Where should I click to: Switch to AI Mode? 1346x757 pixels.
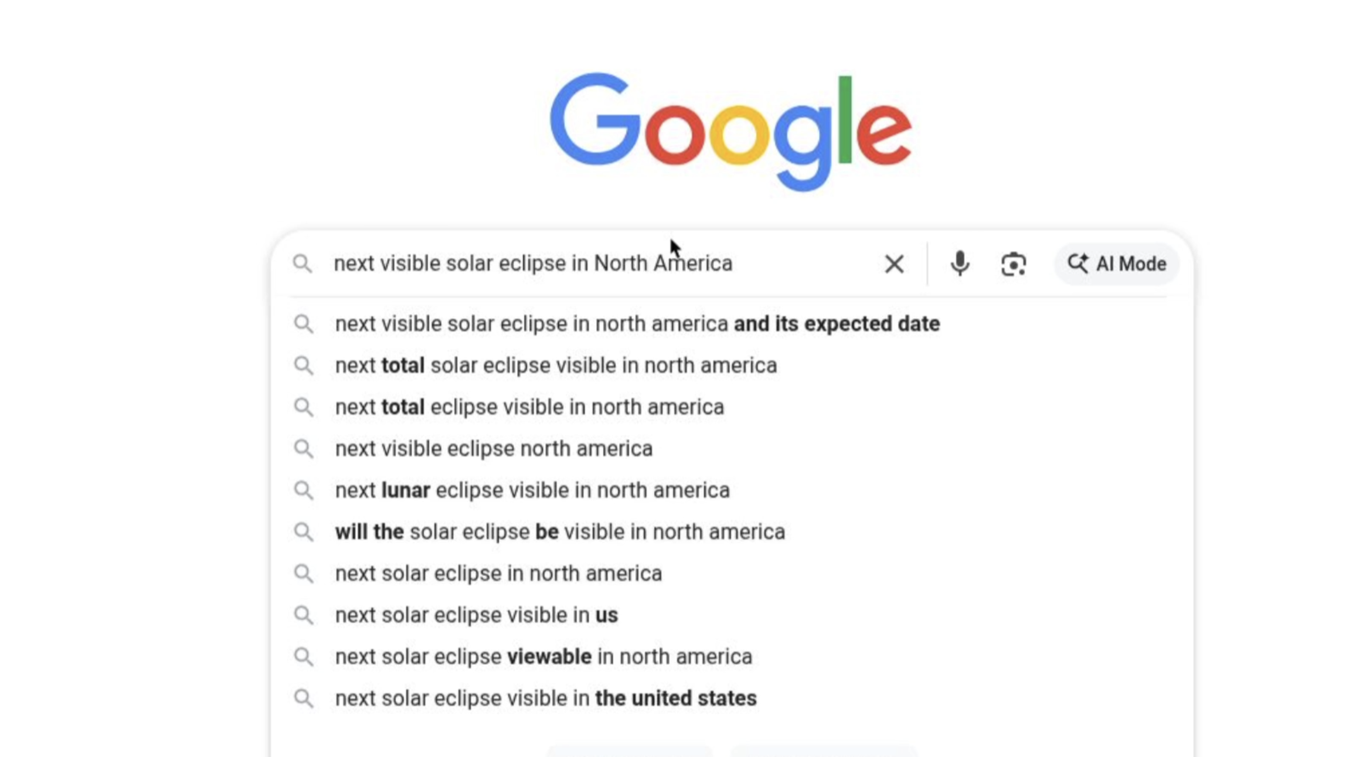click(1116, 263)
